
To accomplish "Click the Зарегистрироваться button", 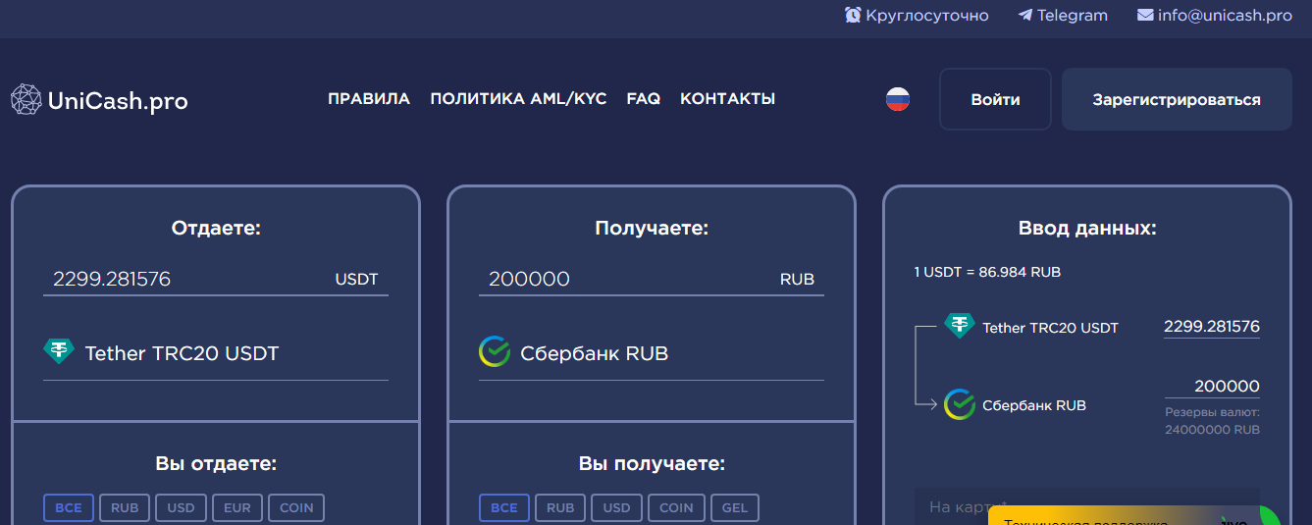I will pos(1177,99).
